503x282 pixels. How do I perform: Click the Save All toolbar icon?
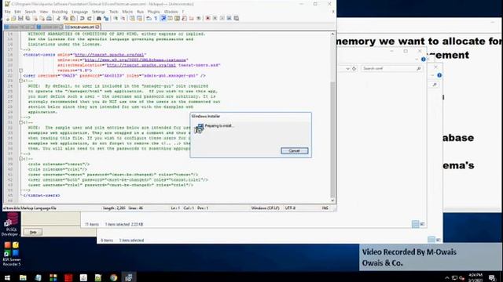(x=28, y=19)
